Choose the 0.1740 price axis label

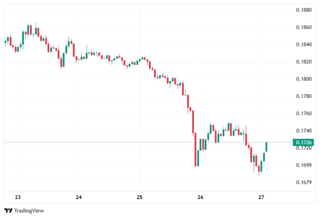[304, 131]
